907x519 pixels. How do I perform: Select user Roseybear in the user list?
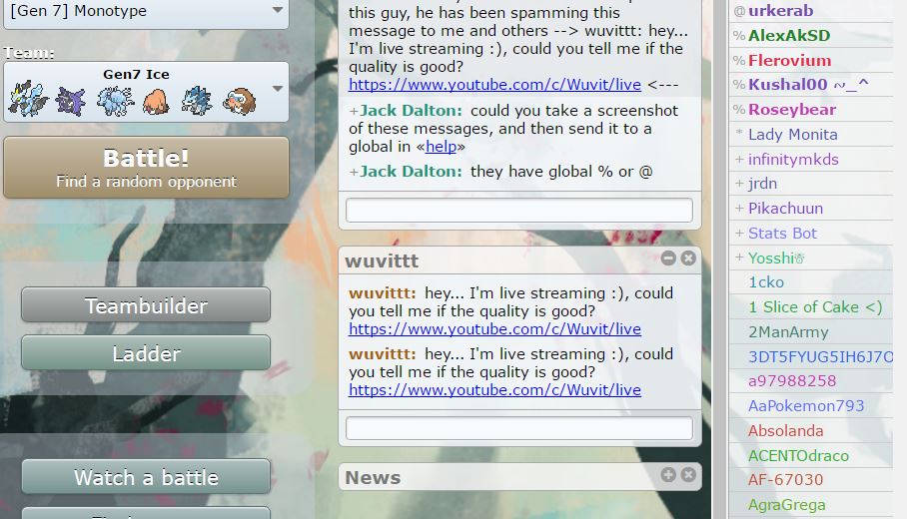pyautogui.click(x=811, y=109)
